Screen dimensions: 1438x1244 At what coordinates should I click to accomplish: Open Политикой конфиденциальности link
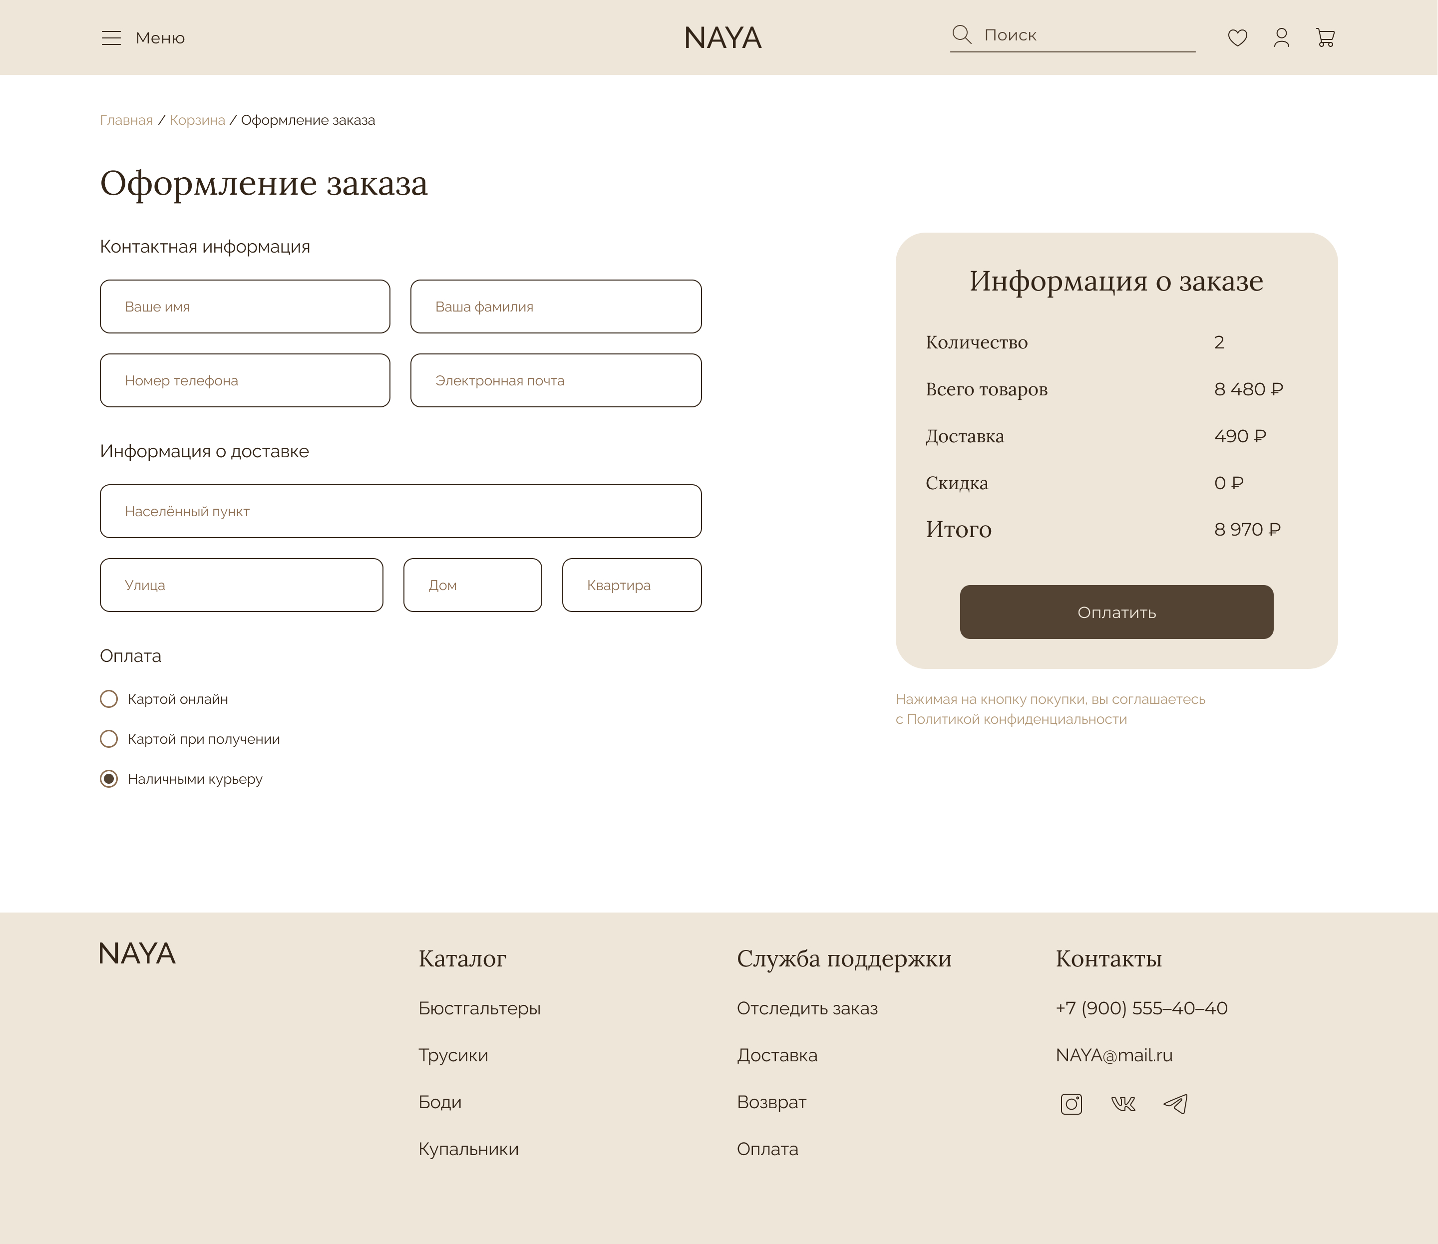click(1017, 719)
